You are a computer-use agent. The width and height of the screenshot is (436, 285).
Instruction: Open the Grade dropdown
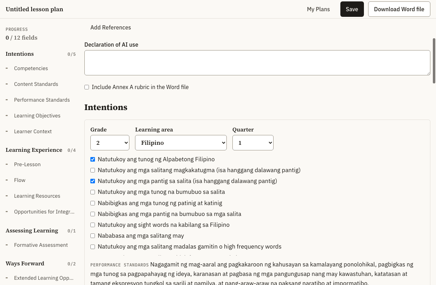pos(110,143)
